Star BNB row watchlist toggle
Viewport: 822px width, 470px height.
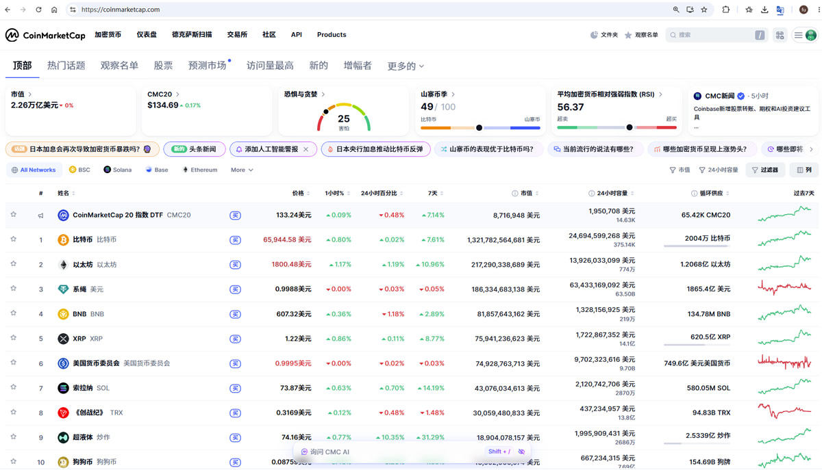(x=13, y=313)
